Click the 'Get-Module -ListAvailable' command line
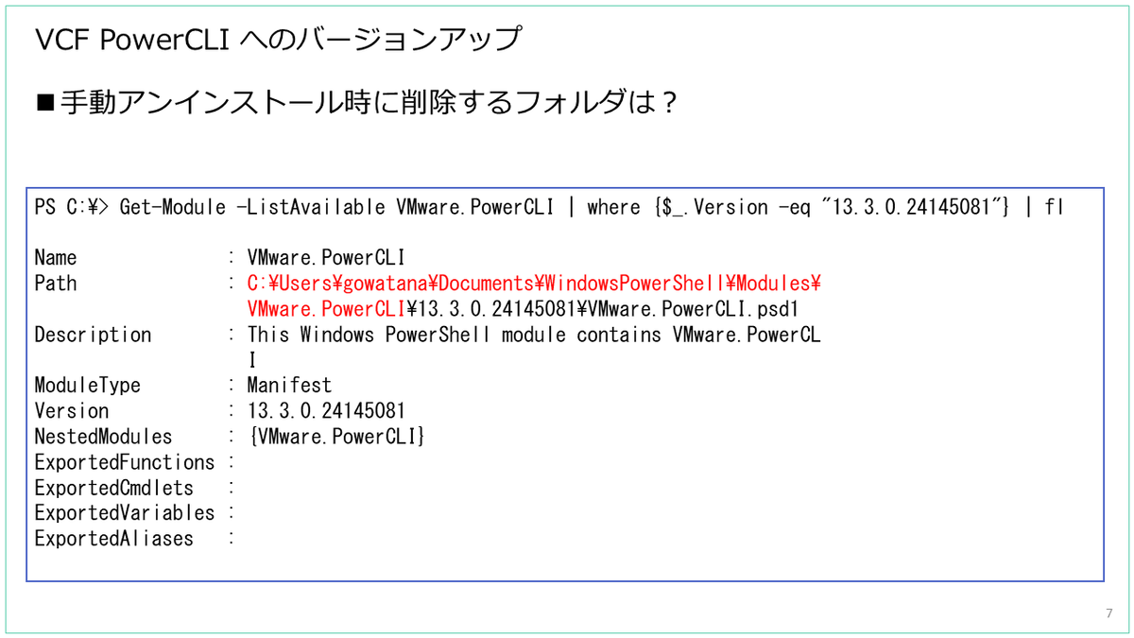The width and height of the screenshot is (1134, 638). (x=549, y=207)
